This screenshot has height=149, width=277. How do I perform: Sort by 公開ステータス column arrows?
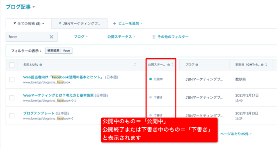coord(172,65)
